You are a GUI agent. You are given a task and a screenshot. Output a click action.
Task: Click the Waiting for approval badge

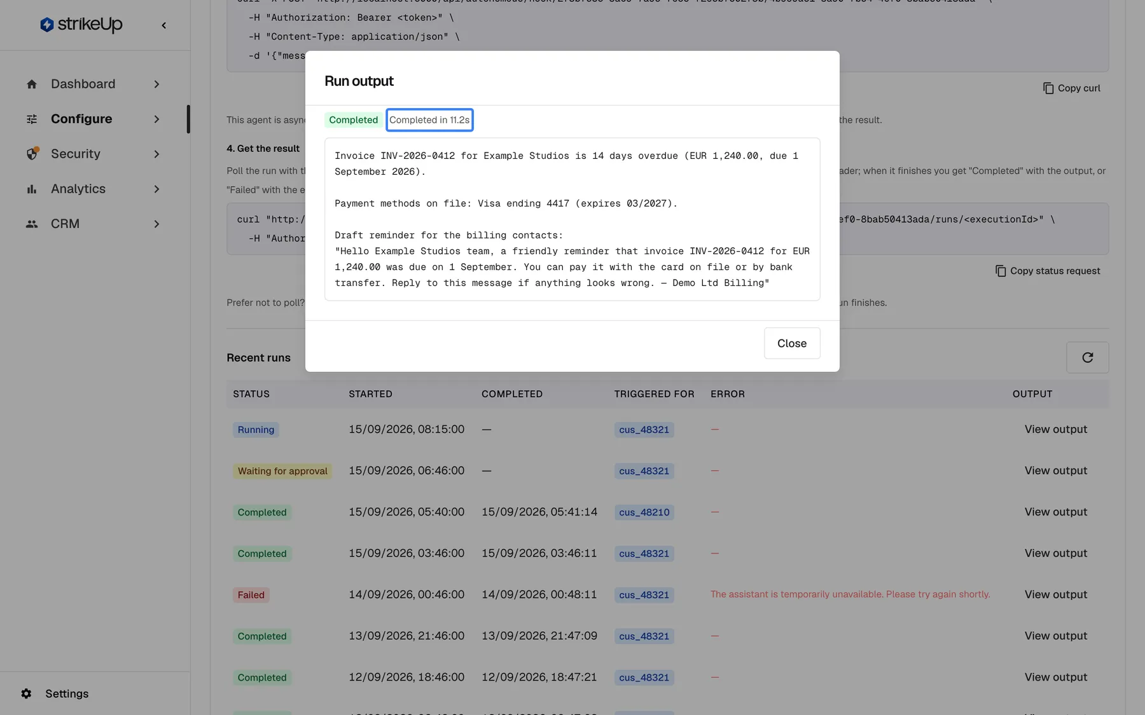pyautogui.click(x=282, y=471)
